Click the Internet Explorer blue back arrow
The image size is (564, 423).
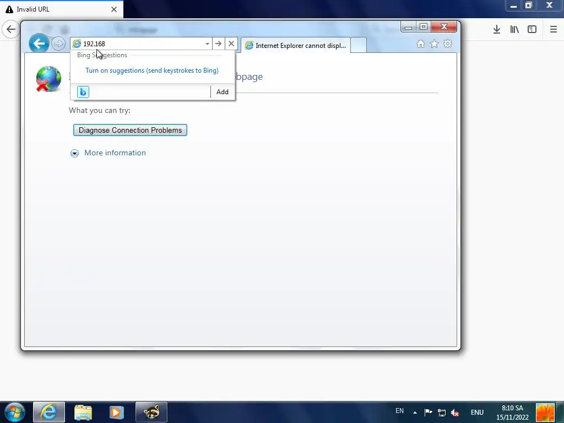point(39,44)
